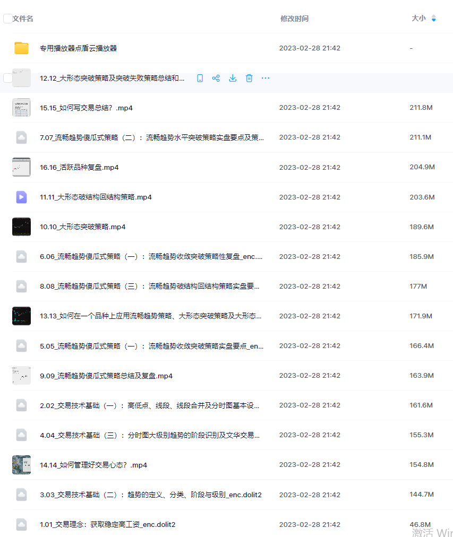Click the 文件名 column header
The image size is (453, 537).
click(x=23, y=19)
